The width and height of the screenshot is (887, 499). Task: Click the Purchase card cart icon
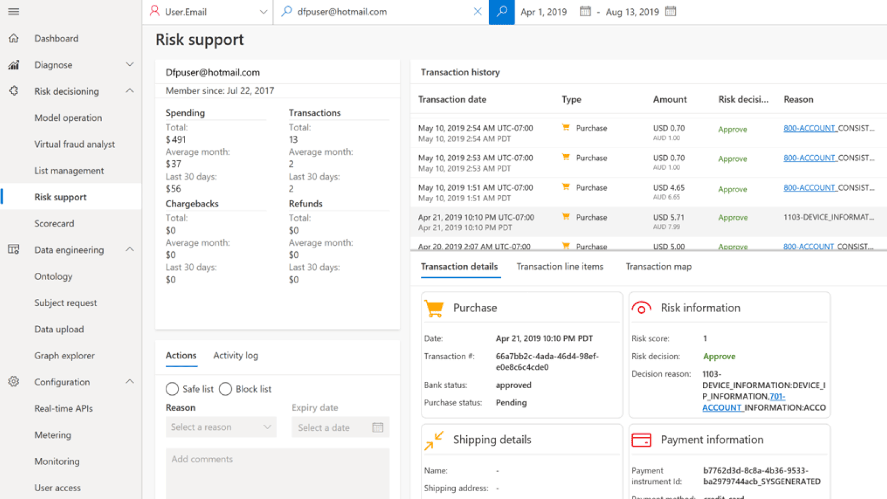(x=434, y=308)
